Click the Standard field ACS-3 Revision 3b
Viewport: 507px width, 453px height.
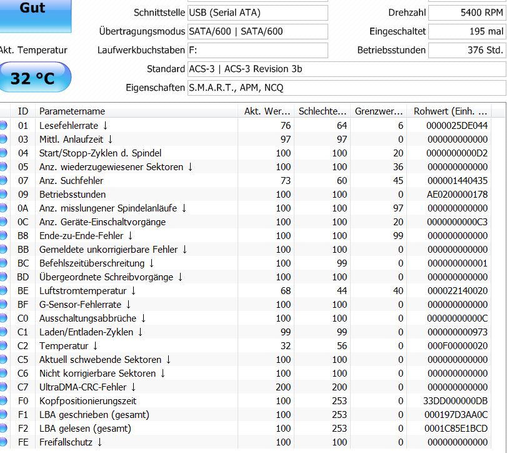coord(346,69)
